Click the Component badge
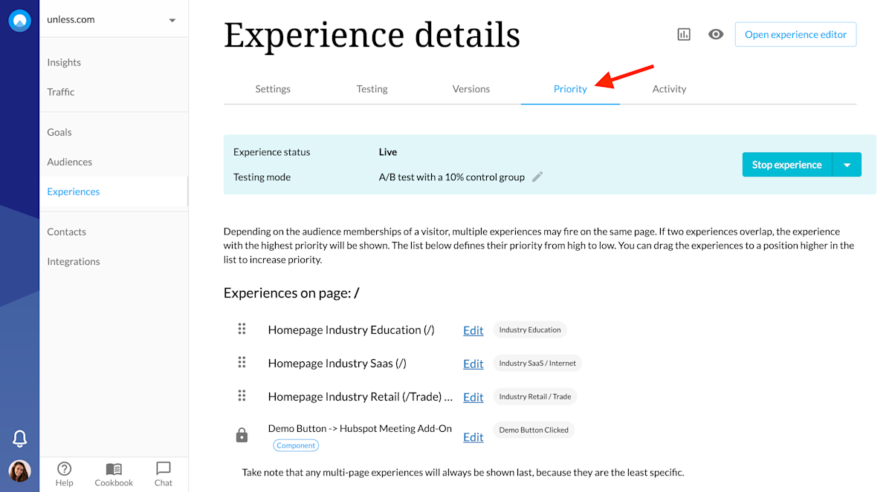This screenshot has width=892, height=492. tap(296, 445)
